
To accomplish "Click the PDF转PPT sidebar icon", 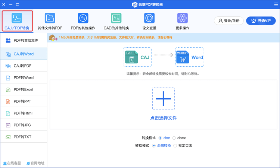I will [x=8, y=102].
